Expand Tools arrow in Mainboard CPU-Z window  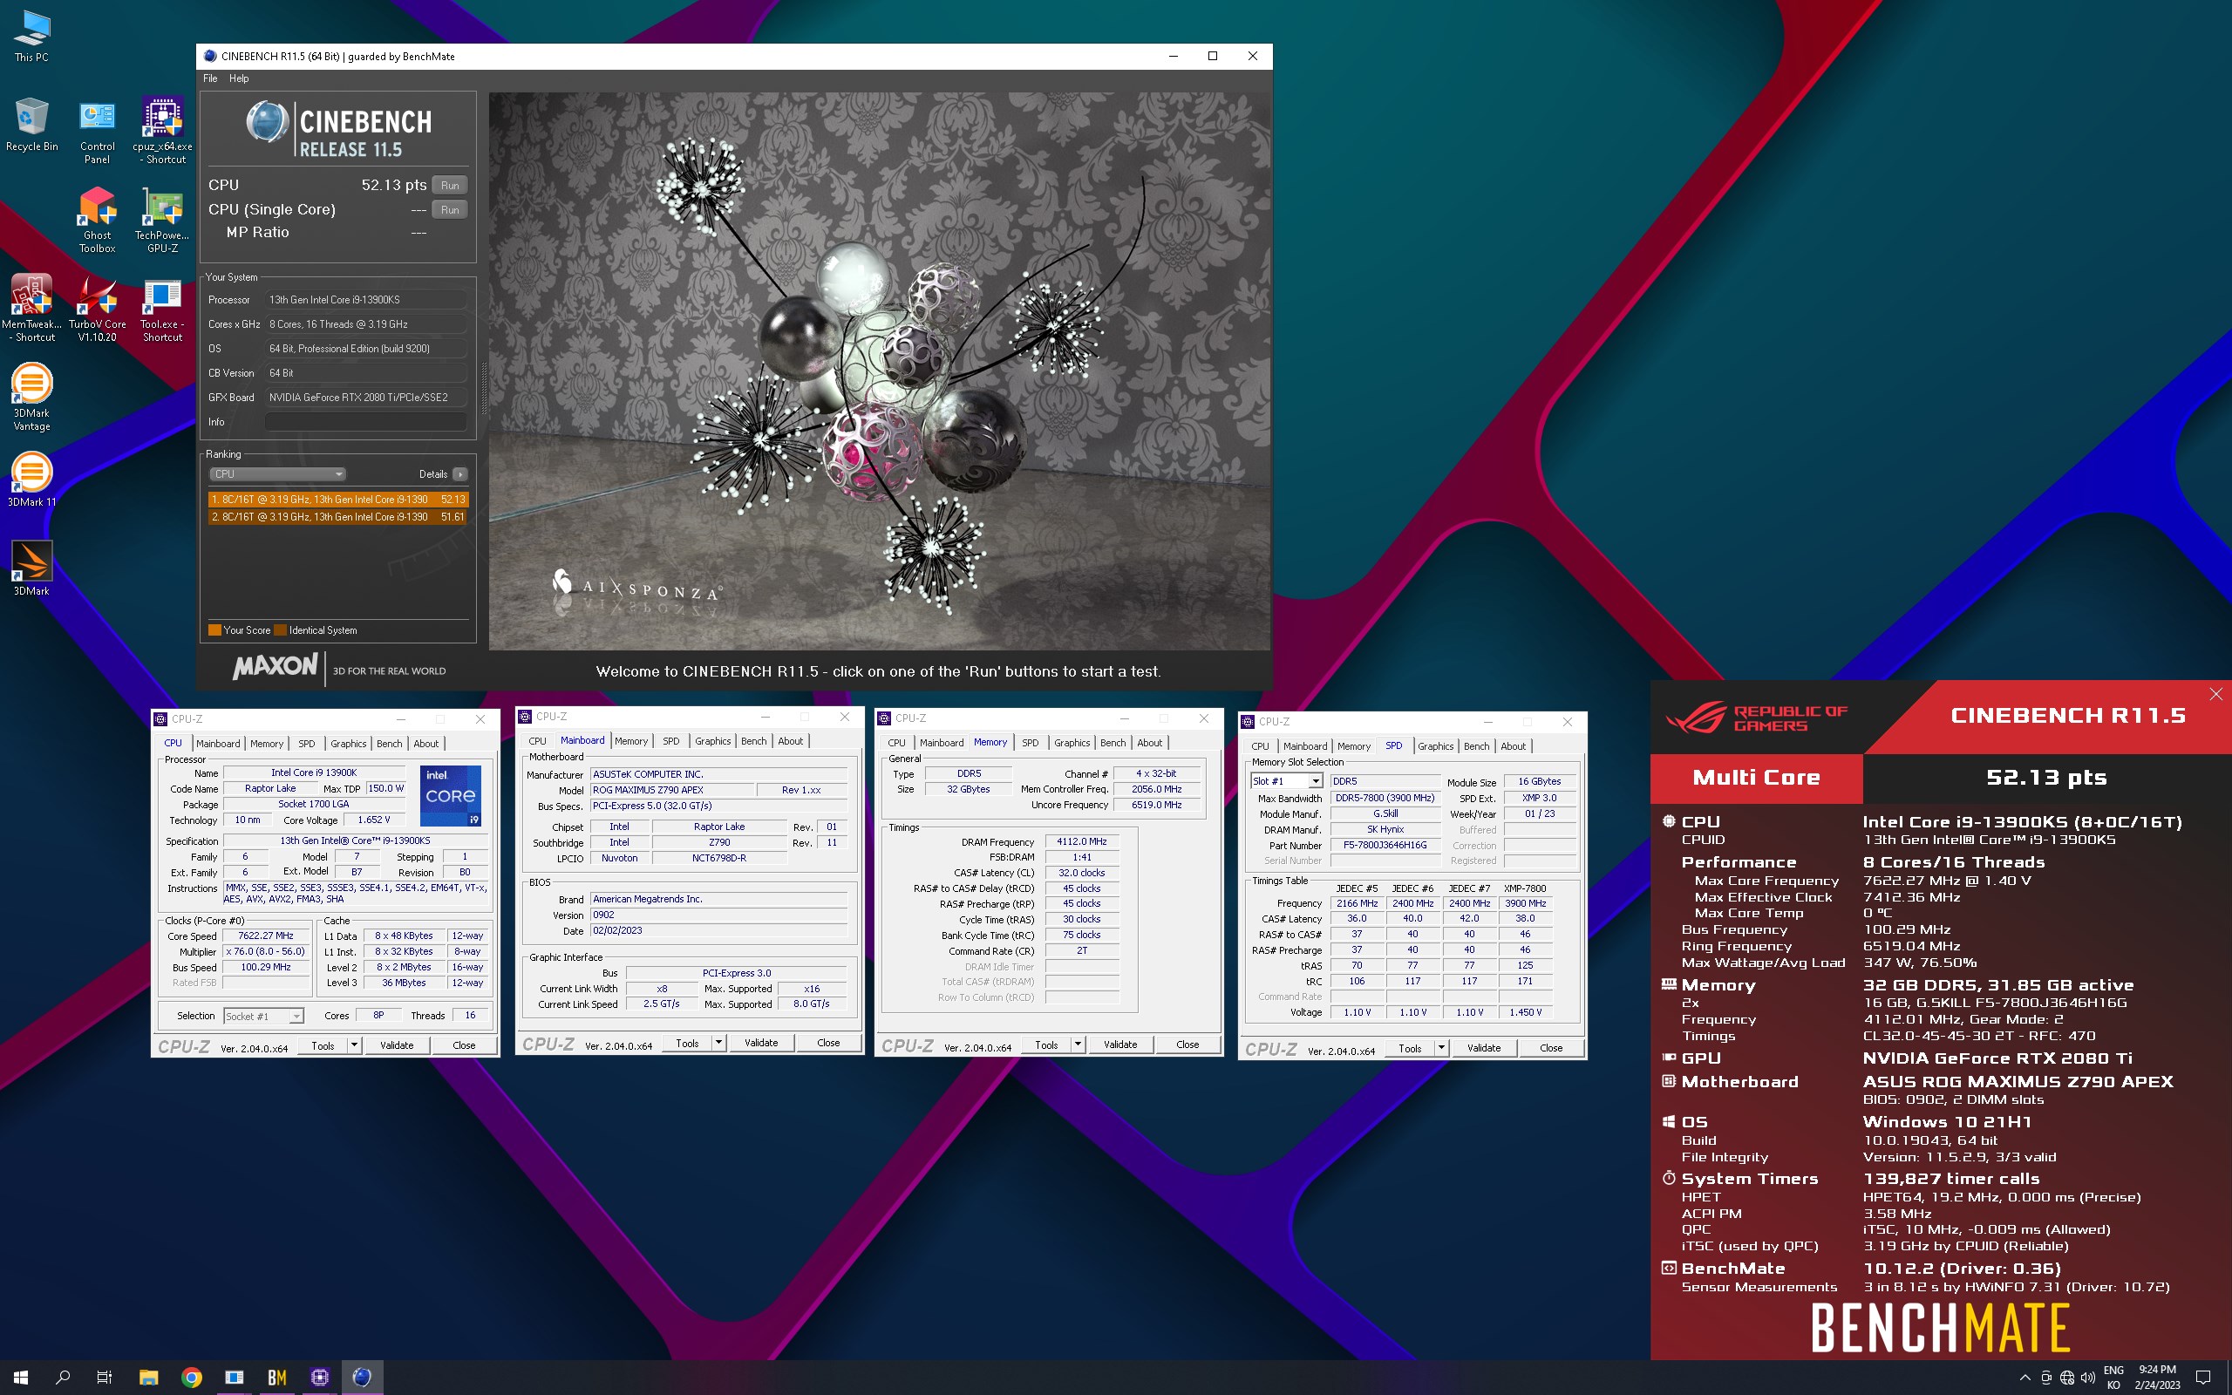tap(718, 1043)
